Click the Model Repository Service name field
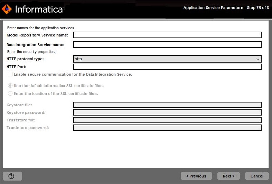 coord(167,35)
